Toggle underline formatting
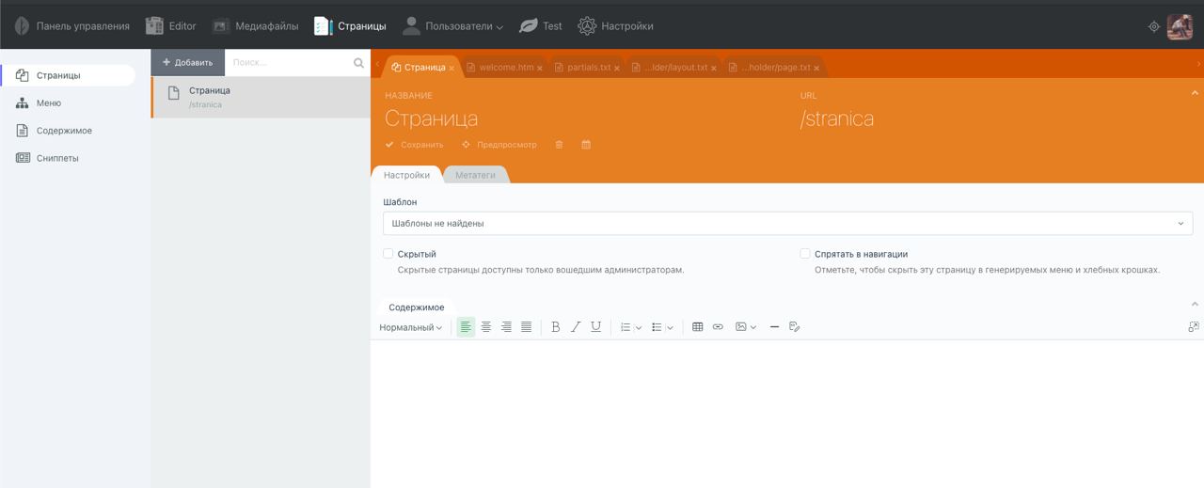Screen dimensions: 1204x488 pos(595,327)
